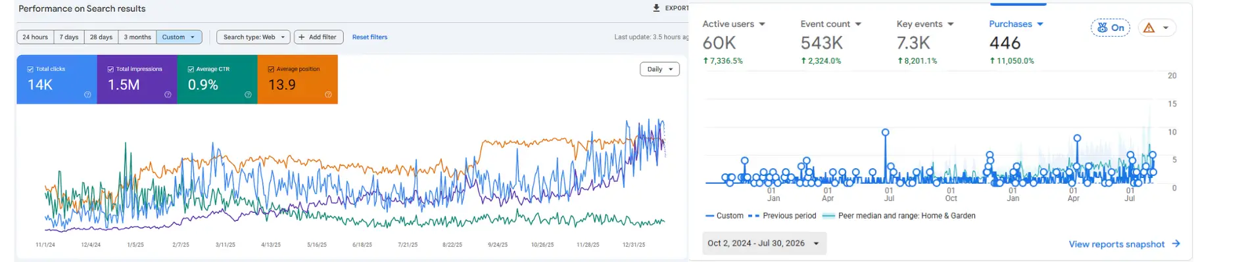Open help icon on Total clicks card
This screenshot has width=1240, height=262.
pyautogui.click(x=87, y=95)
